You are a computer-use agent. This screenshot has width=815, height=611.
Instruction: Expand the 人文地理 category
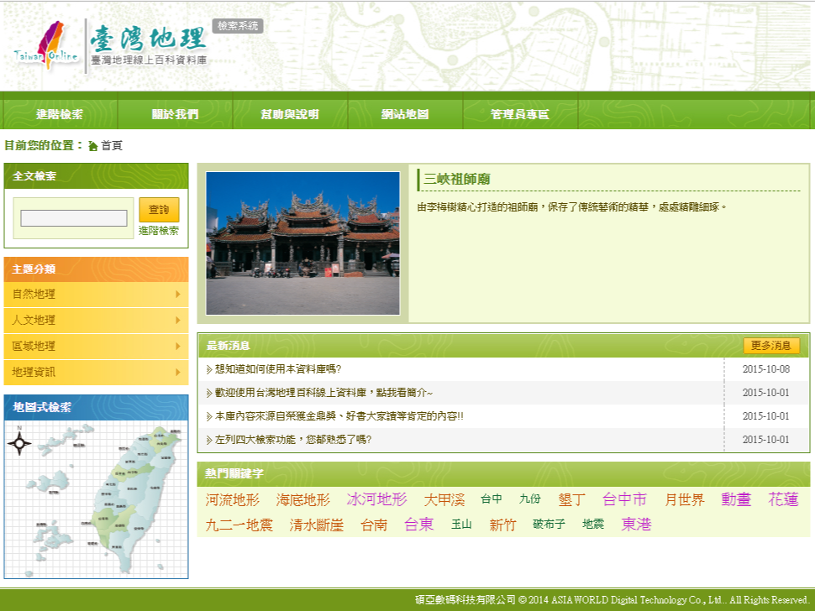(96, 321)
